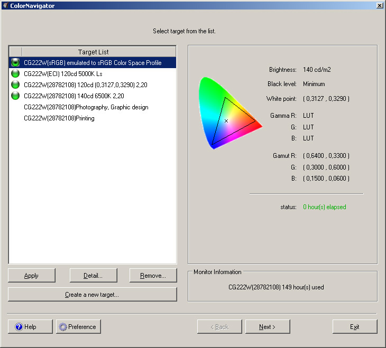Open the Detail... dialog

pos(93,276)
